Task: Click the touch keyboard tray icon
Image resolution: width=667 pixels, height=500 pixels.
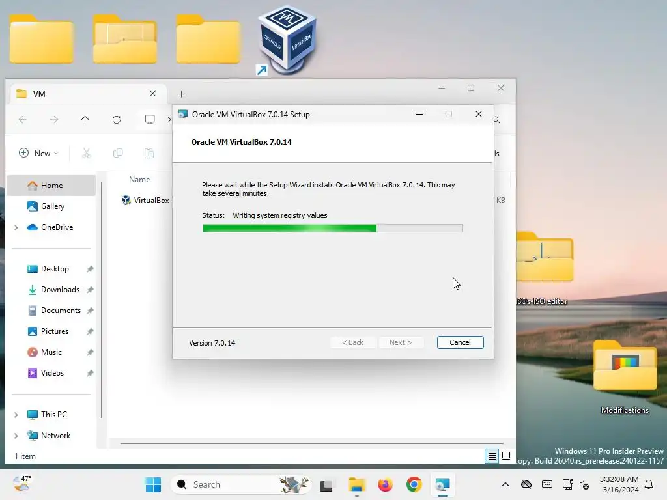Action: (x=547, y=484)
